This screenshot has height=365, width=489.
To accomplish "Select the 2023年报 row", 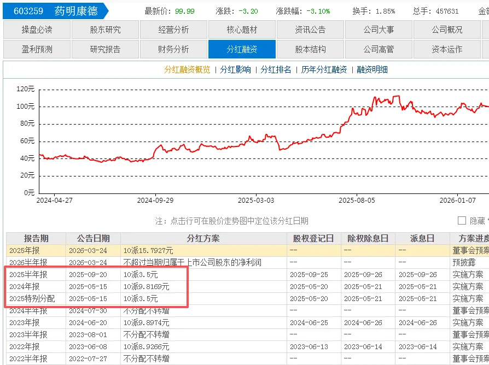I will click(x=248, y=322).
